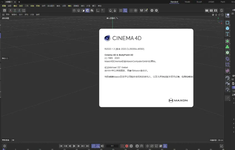
Task: Toggle the highlighted PLA key icon in timeline
Action: (x=165, y=146)
